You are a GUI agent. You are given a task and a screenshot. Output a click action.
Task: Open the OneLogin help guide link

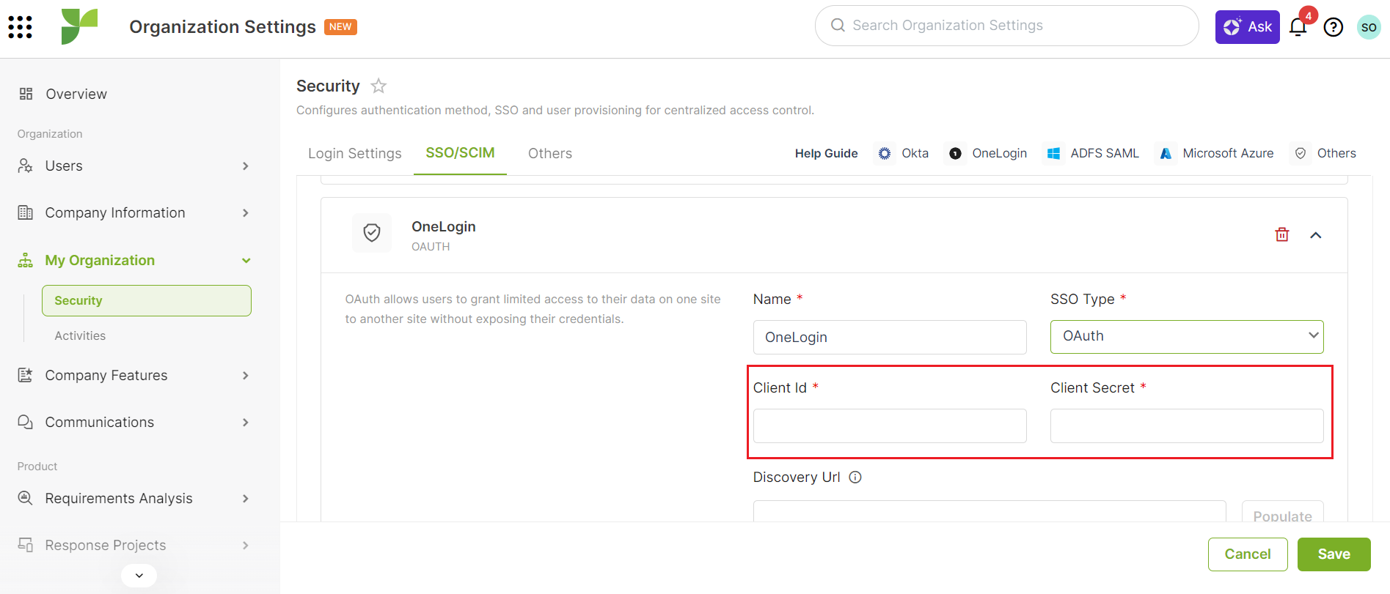(x=987, y=153)
